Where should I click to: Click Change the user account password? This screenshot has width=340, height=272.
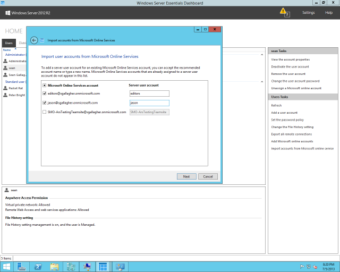pyautogui.click(x=295, y=81)
